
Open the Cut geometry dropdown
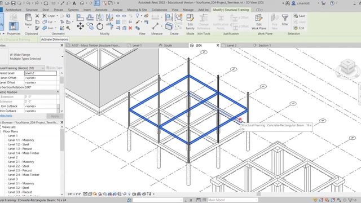[x=55, y=22]
